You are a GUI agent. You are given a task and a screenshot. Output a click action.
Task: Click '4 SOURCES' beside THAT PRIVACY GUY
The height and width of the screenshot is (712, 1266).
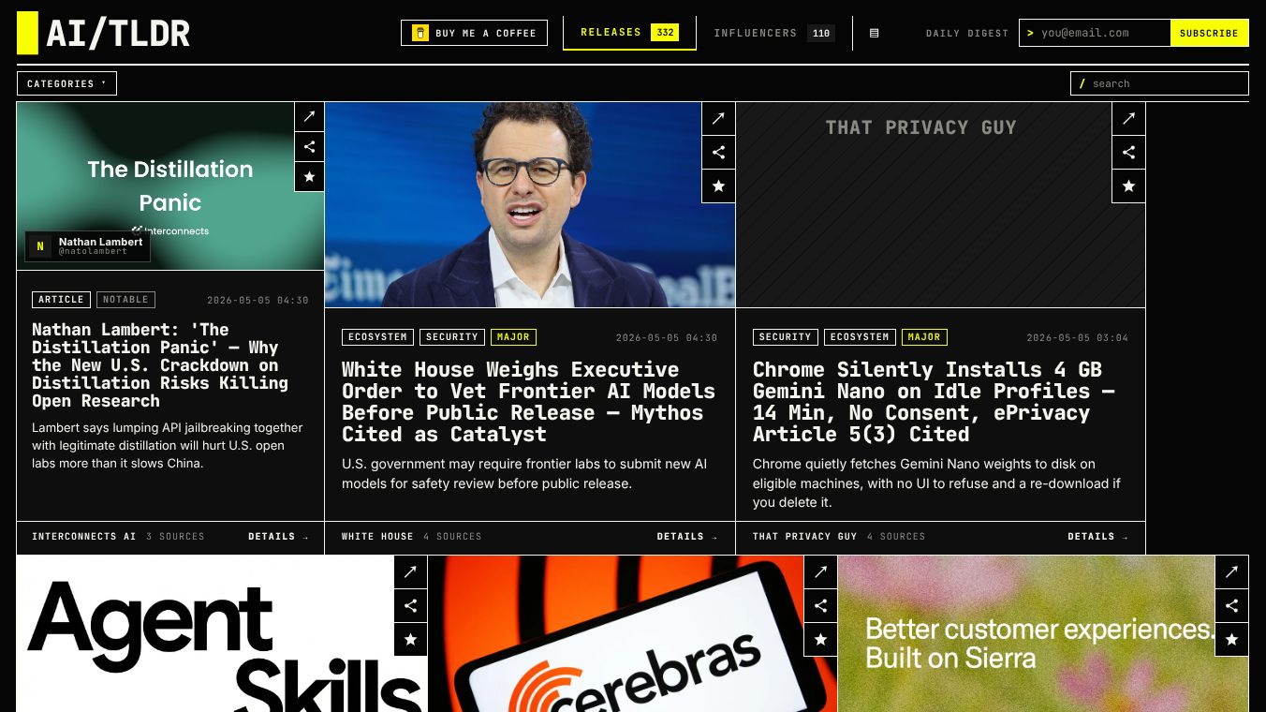896,537
